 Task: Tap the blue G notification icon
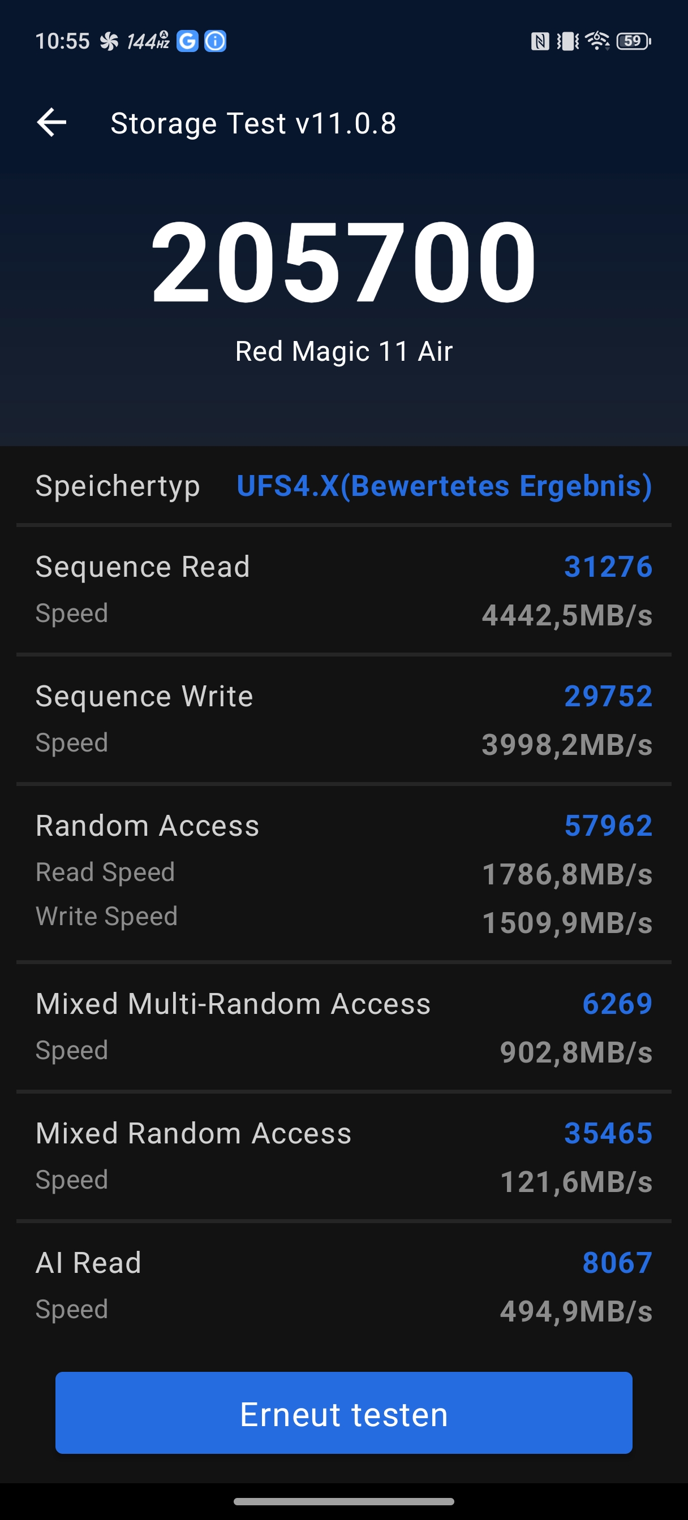[187, 41]
